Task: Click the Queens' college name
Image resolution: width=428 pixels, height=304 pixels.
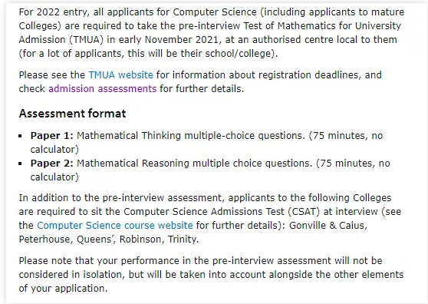Action: 96,240
